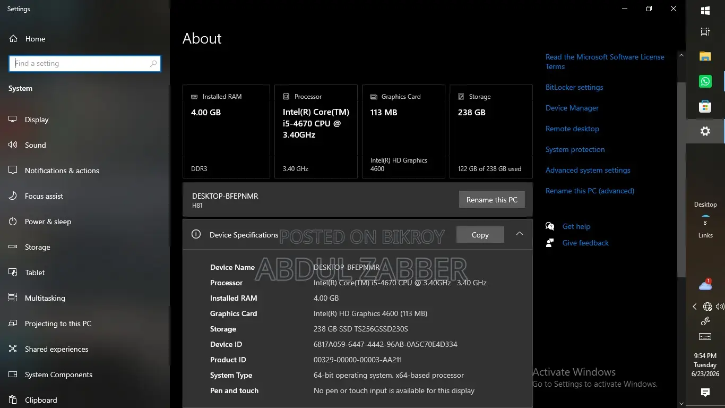The width and height of the screenshot is (725, 408).
Task: Click the Clipboard sidebar icon
Action: tap(13, 400)
